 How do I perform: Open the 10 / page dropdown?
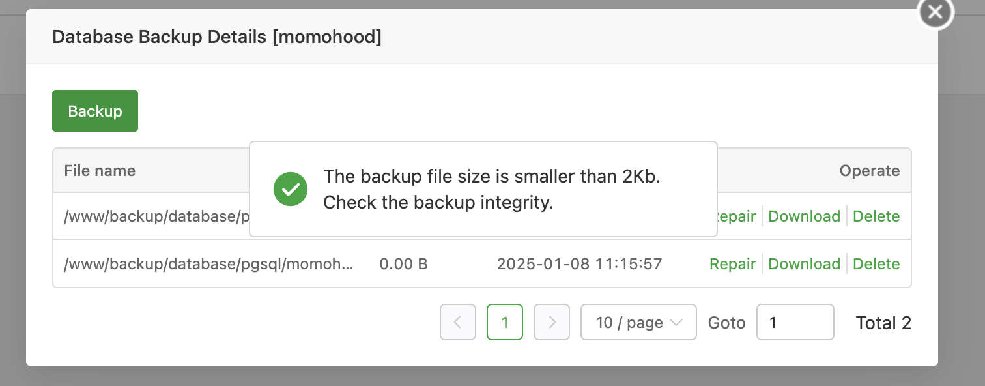tap(638, 322)
